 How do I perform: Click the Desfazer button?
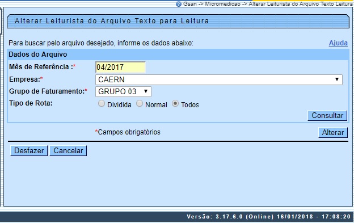point(29,150)
